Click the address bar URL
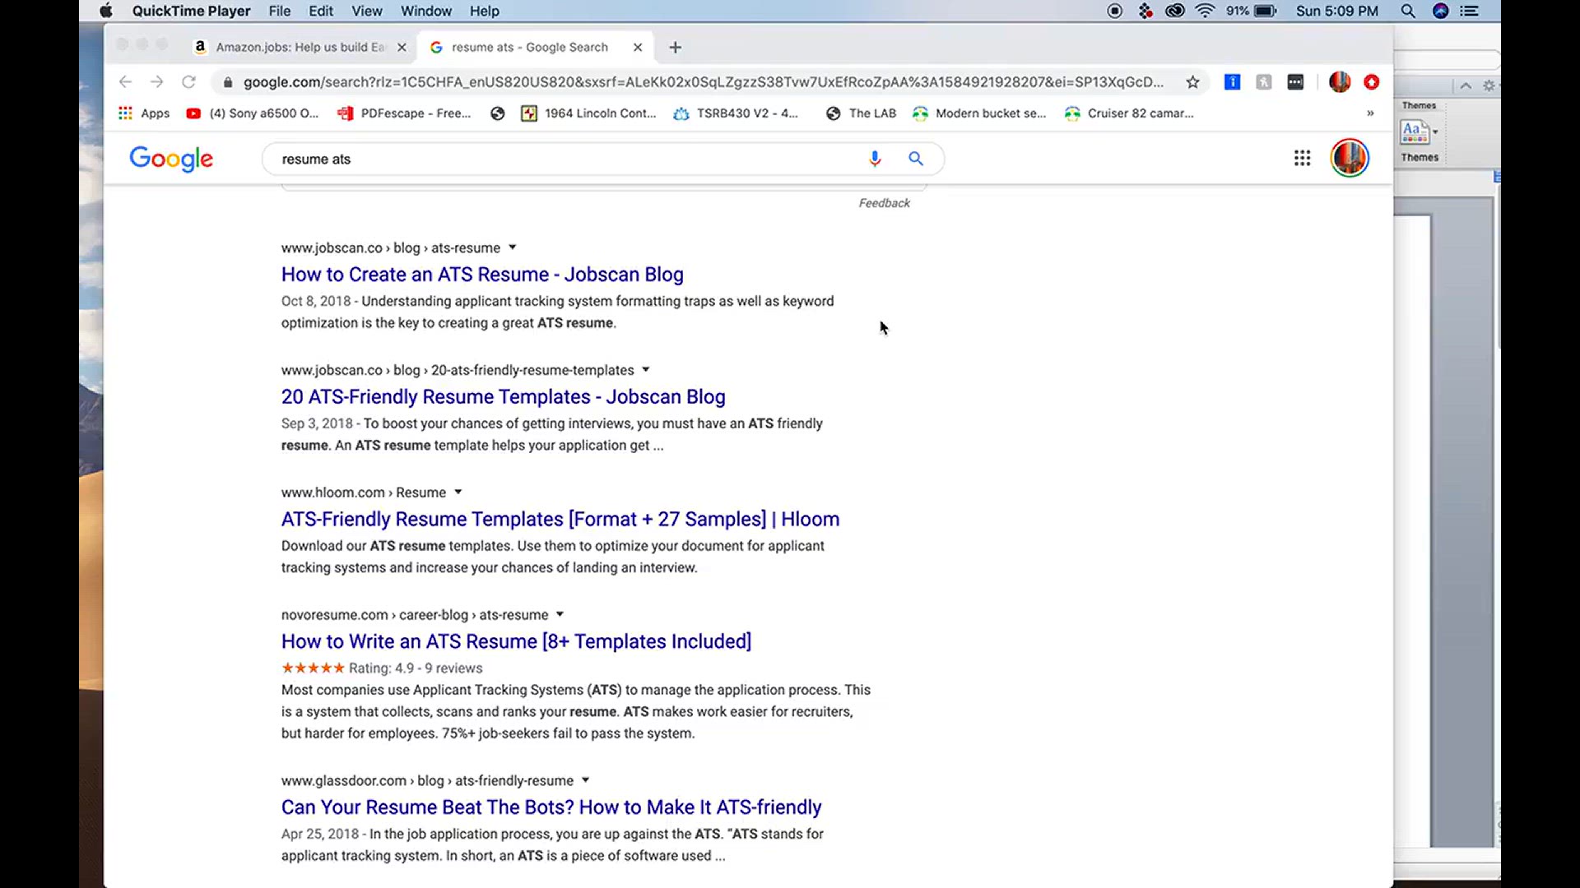 click(x=704, y=82)
